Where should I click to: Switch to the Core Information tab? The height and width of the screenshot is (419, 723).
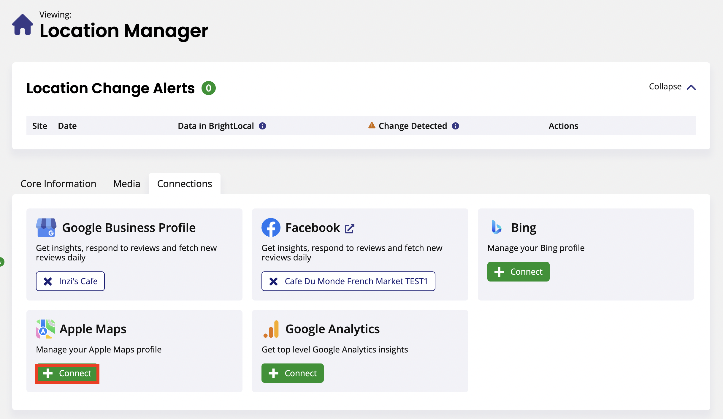click(x=58, y=184)
